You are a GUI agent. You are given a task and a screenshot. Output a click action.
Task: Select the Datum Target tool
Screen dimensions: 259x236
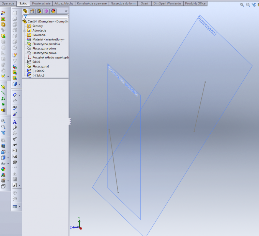(15, 162)
